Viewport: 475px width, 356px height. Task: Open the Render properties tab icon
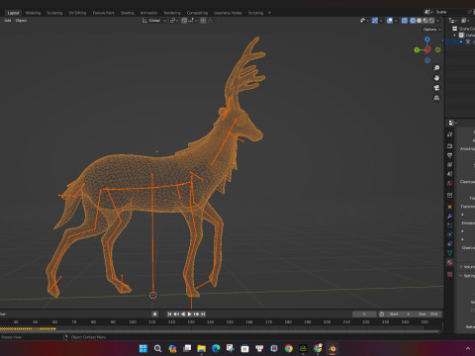[449, 145]
